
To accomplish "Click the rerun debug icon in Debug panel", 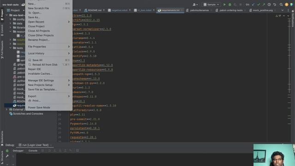I will [7, 151].
